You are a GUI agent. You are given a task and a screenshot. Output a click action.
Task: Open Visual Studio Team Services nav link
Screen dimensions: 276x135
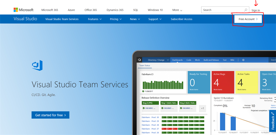click(x=62, y=19)
